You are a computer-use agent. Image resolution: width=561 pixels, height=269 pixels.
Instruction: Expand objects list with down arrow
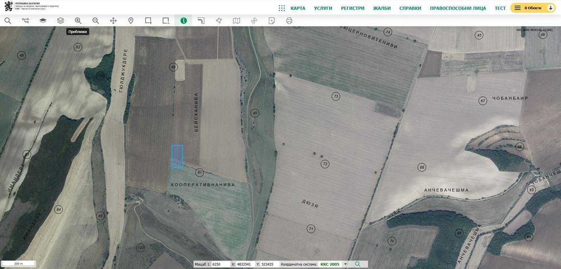[x=551, y=8]
